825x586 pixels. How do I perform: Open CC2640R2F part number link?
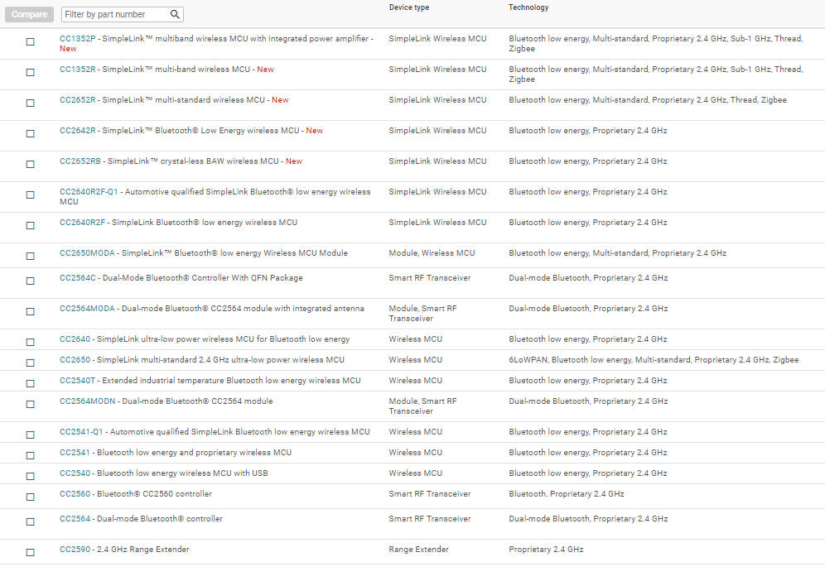pyautogui.click(x=83, y=223)
